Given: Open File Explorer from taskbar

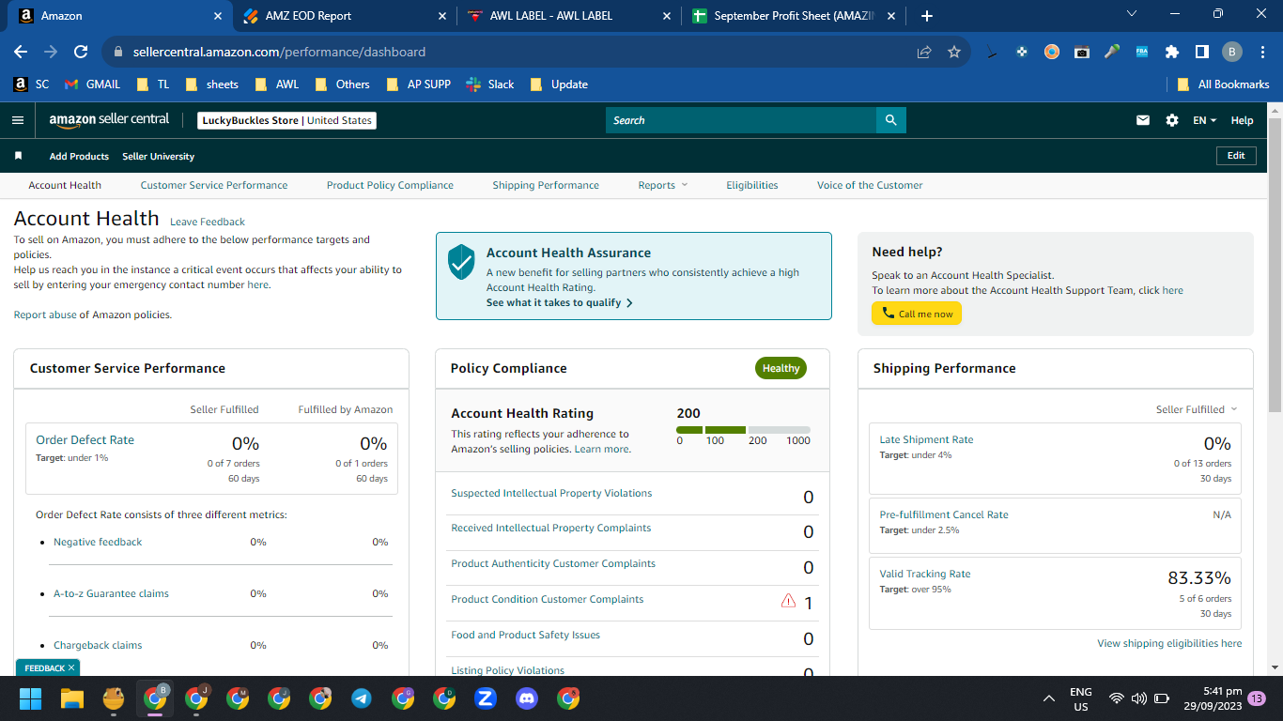Looking at the screenshot, I should coord(72,698).
